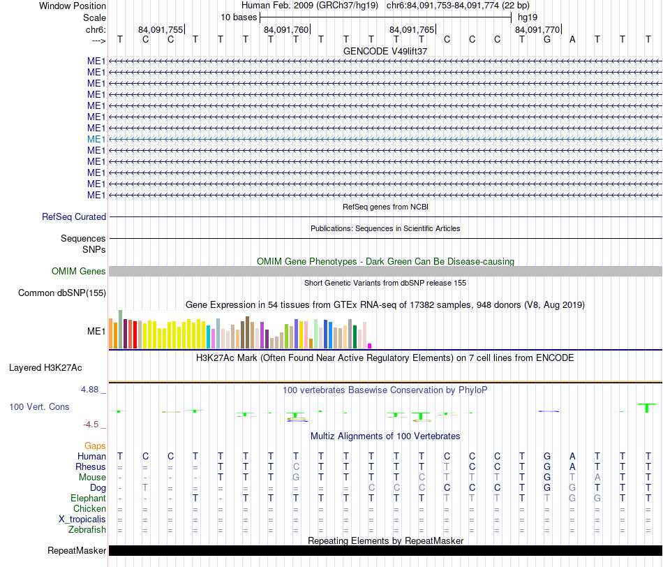Screen dimensions: 663x567
Task: Click the X_tropicalis species label
Action: pos(82,520)
